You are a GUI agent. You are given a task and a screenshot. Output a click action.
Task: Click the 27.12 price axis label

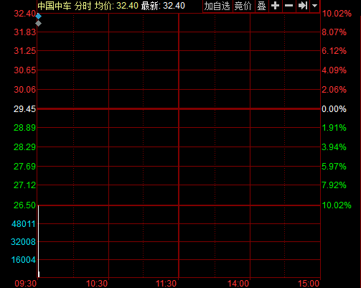point(25,185)
